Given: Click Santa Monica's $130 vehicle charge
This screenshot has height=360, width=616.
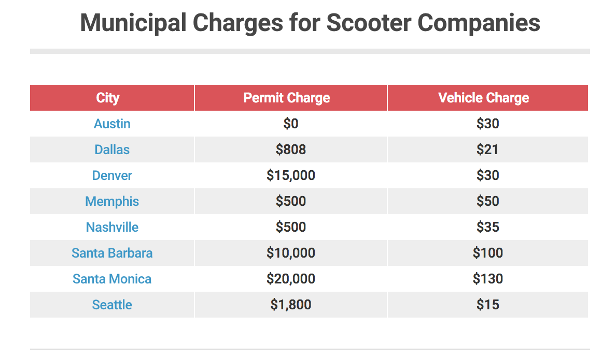Looking at the screenshot, I should pos(488,279).
